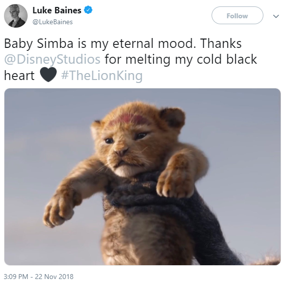Follow the Luke Baines account
The image size is (291, 281).
point(237,15)
